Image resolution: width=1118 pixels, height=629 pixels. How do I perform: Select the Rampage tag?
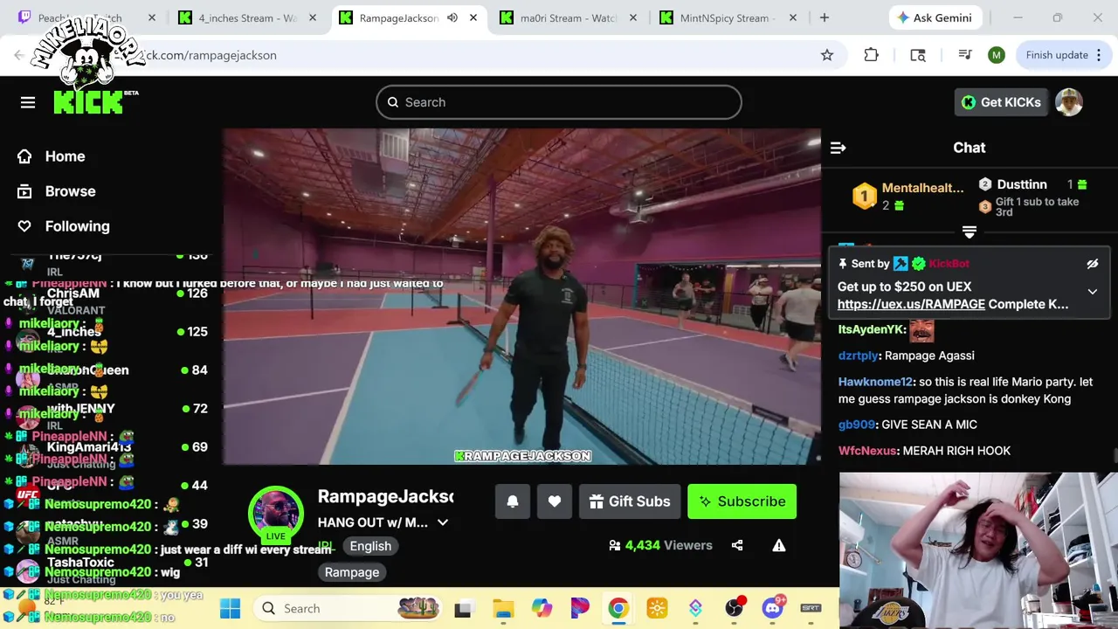tap(352, 572)
